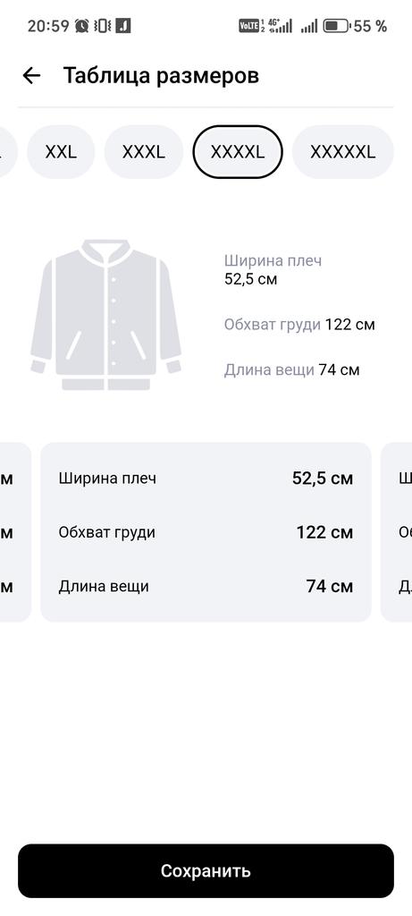Select the XXXXL size chip
Viewport: 412px width, 916px height.
coord(238,152)
